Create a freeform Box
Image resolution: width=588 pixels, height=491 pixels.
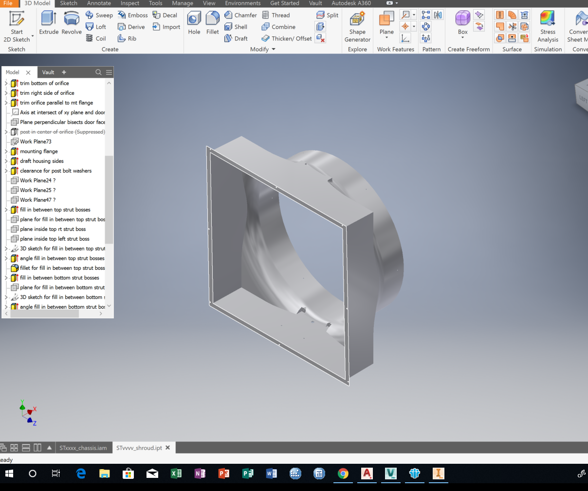coord(462,22)
